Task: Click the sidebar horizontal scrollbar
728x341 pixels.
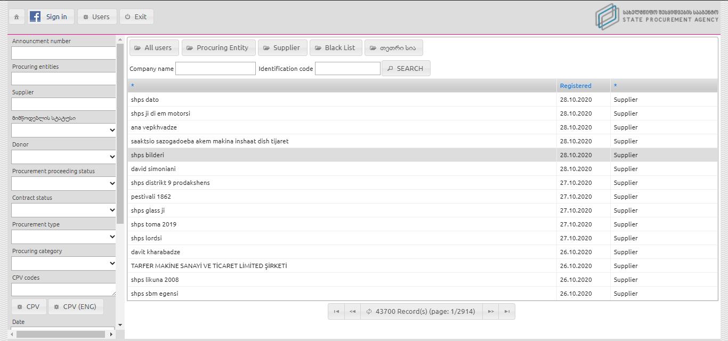Action: 60,334
